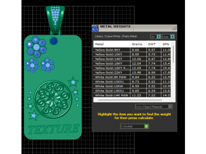Select the TEXTURE engraved text
Screen dimensions: 206x154
pyautogui.click(x=53, y=129)
